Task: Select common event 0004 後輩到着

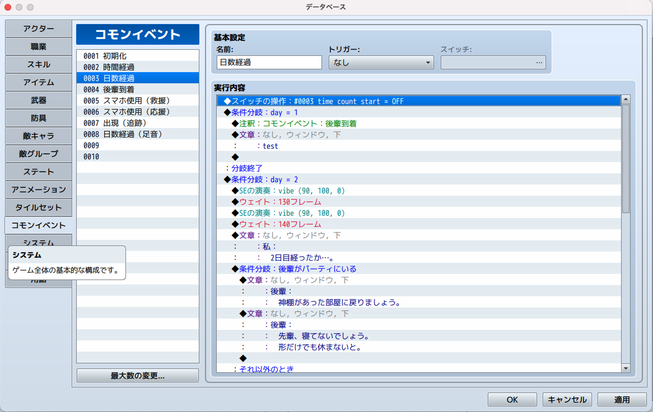Action: [138, 89]
